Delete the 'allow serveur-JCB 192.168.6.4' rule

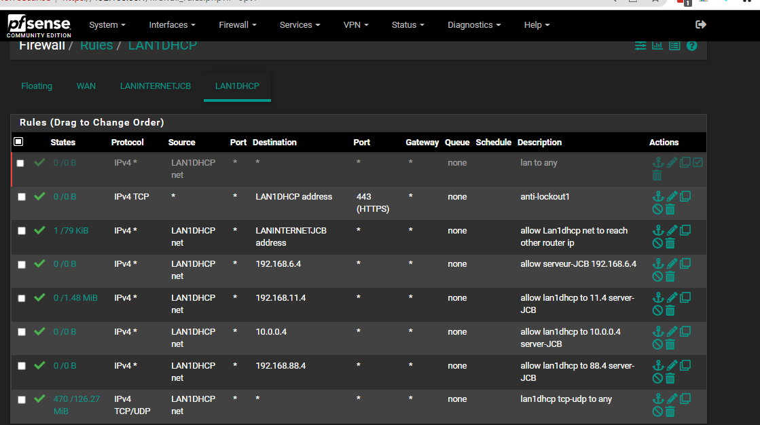[670, 277]
